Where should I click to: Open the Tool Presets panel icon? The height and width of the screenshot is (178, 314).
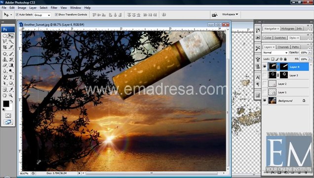click(x=258, y=48)
